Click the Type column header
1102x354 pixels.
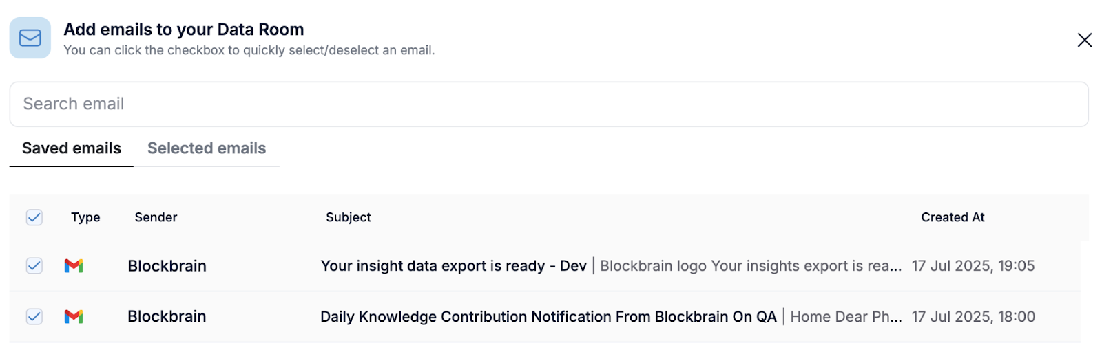coord(85,217)
